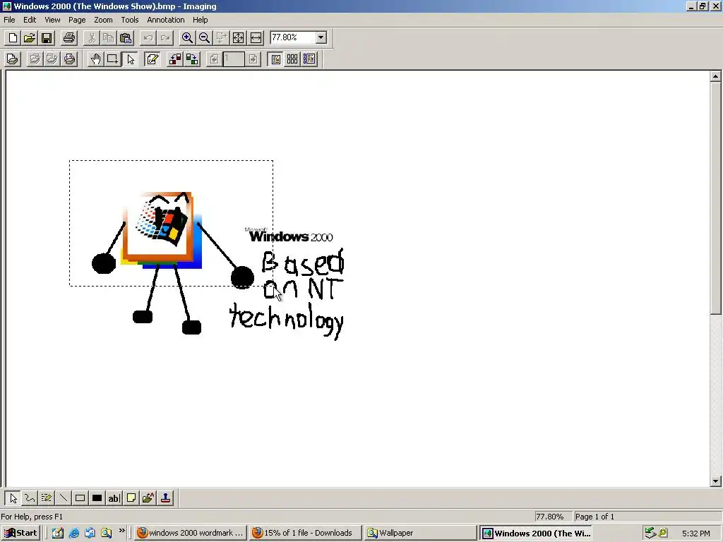Click the Outlook Express quick launch icon
The height and width of the screenshot is (542, 723).
[90, 534]
